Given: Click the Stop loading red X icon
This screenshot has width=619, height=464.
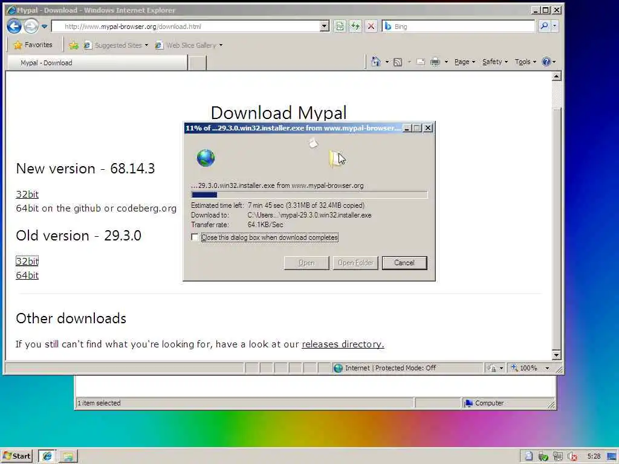Looking at the screenshot, I should [371, 27].
